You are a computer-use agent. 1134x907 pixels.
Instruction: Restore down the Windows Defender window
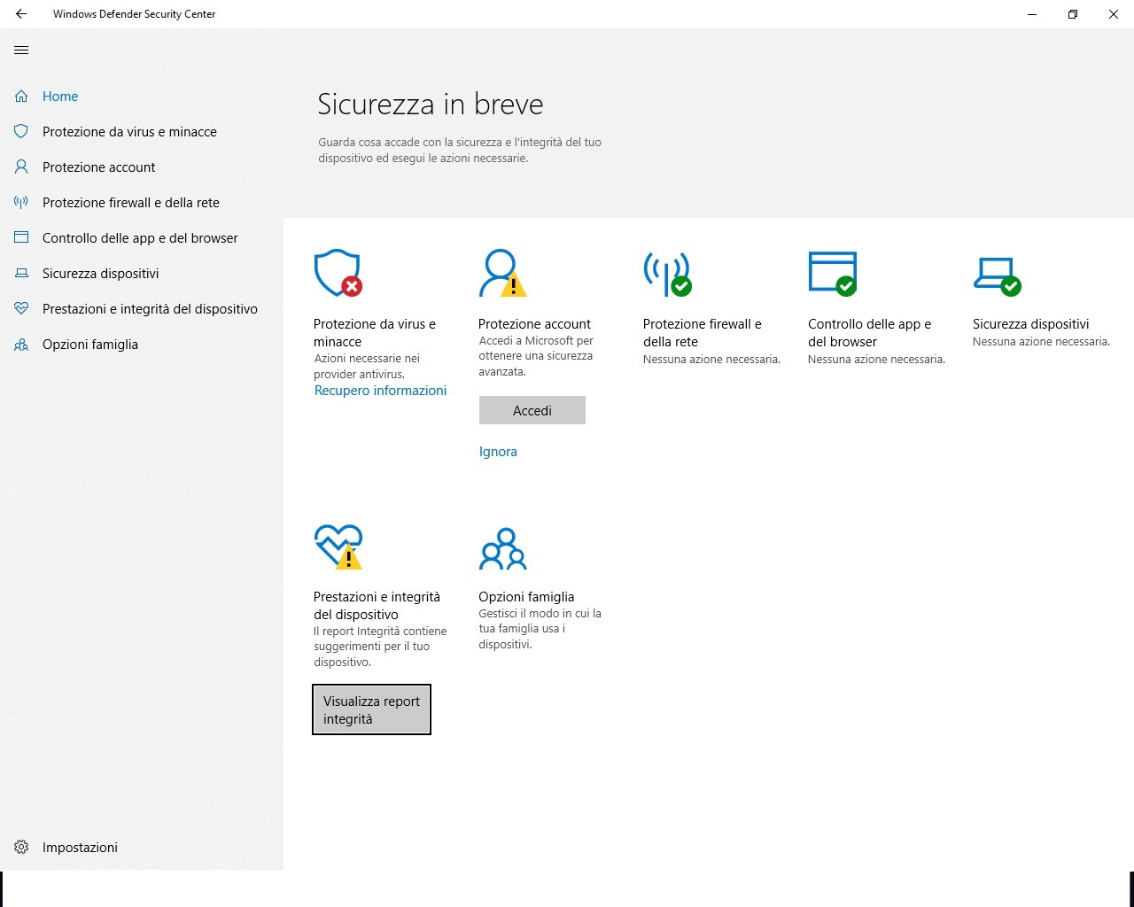(x=1073, y=14)
